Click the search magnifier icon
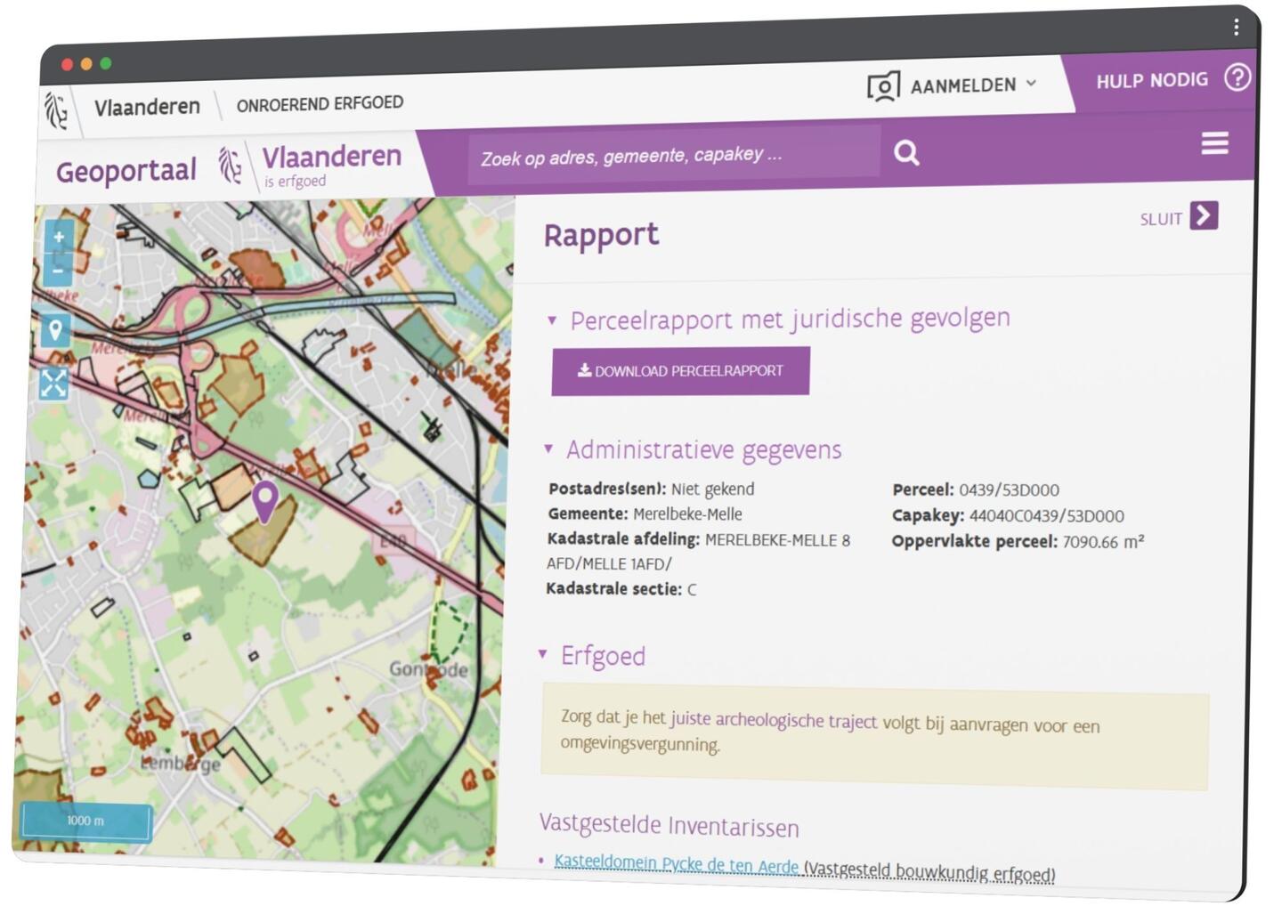The image size is (1282, 906). click(906, 152)
